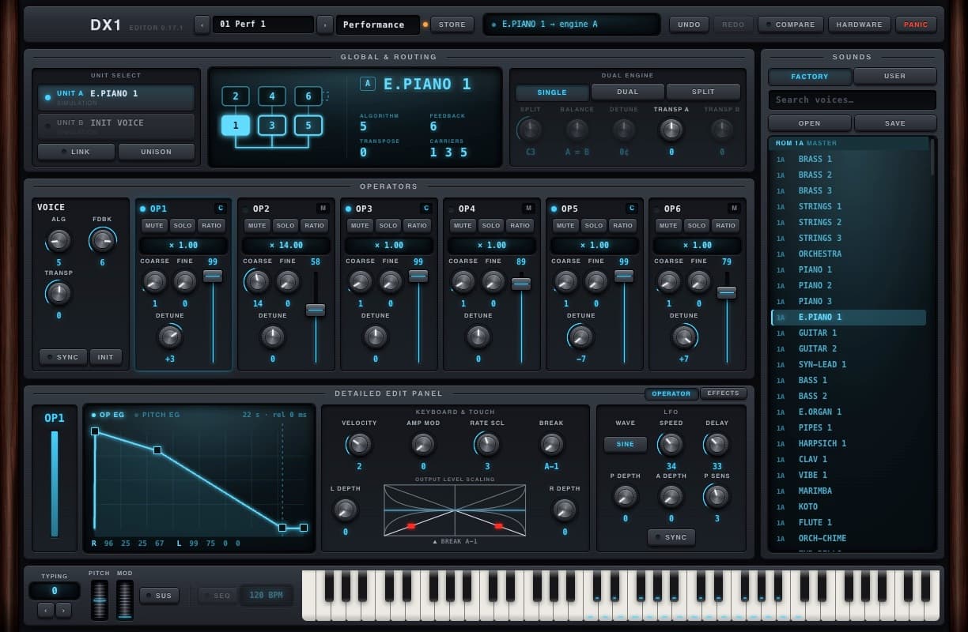Image resolution: width=968 pixels, height=632 pixels.
Task: Click the Amp Mod knob
Action: point(423,444)
